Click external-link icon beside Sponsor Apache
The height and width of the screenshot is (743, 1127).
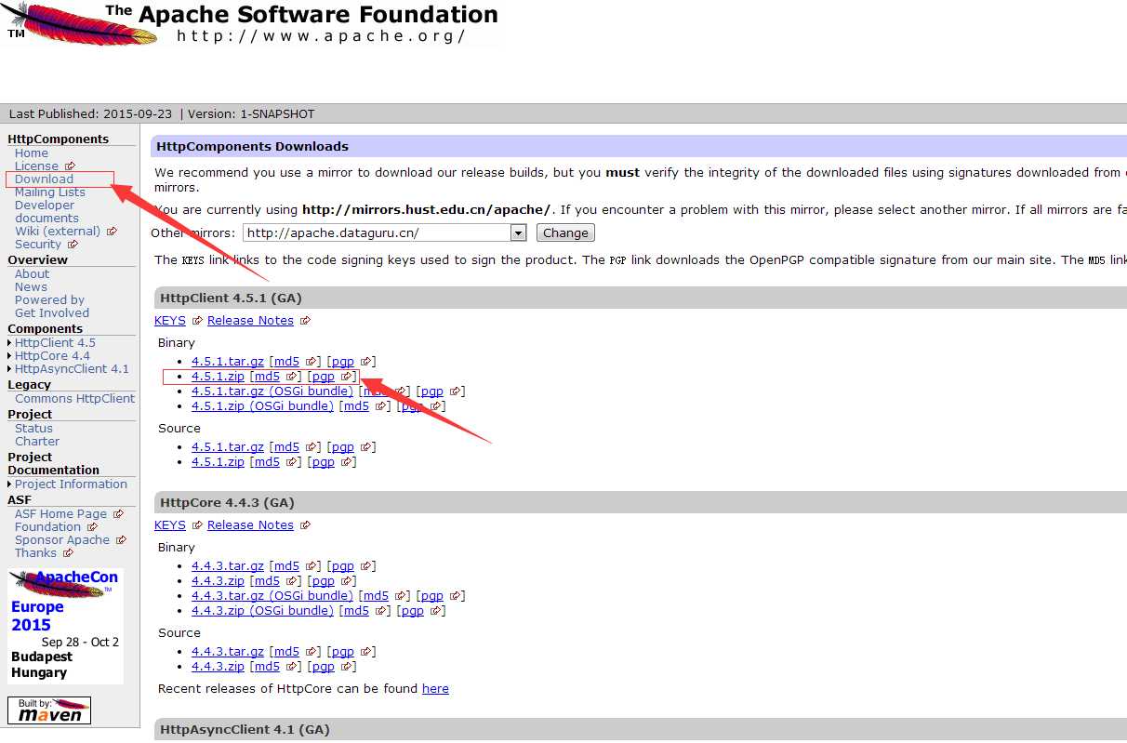click(x=121, y=540)
